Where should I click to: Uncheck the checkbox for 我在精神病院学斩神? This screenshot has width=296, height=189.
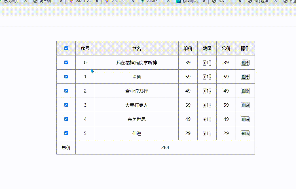pos(66,62)
